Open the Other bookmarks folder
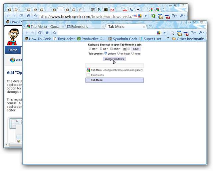 click(188, 39)
